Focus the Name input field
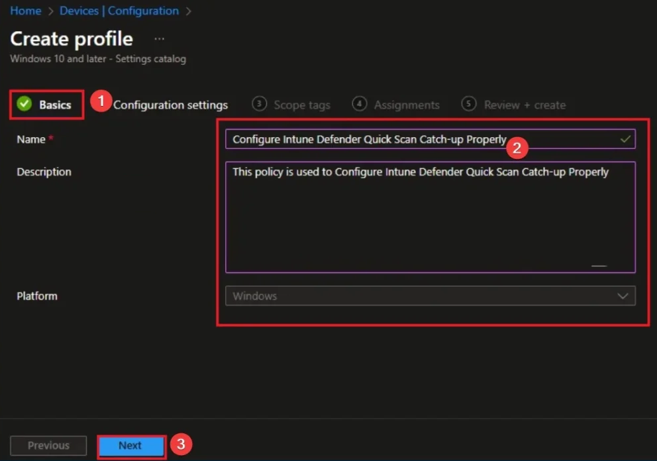This screenshot has height=461, width=657. tap(430, 139)
